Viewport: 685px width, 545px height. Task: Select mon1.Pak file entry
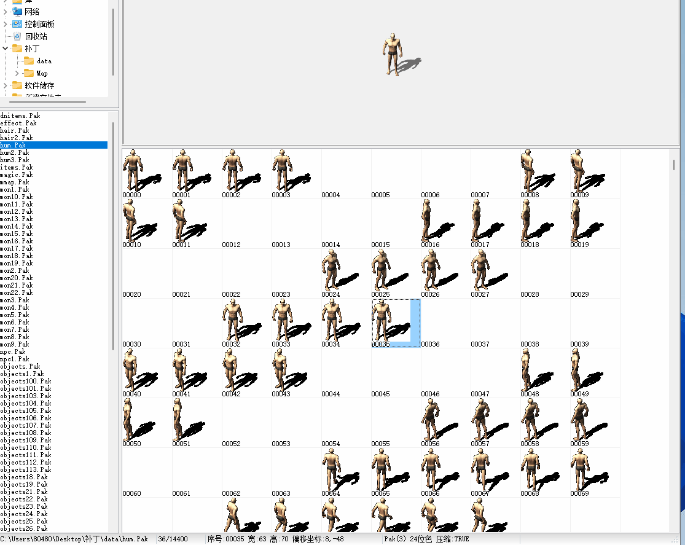click(15, 190)
